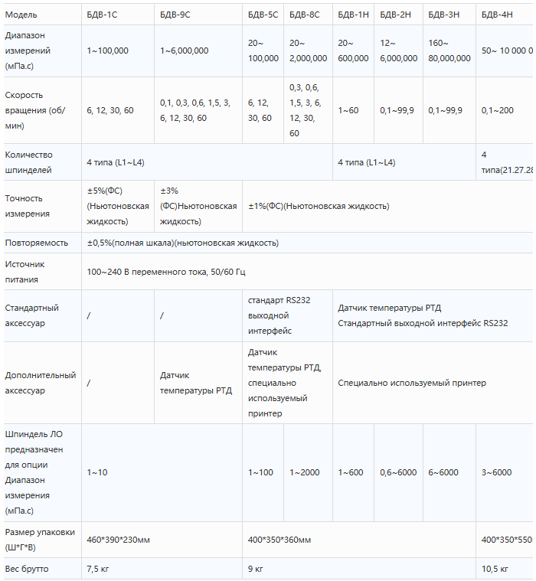Screen dimensions: 536x581
Task: Select the БДВ-8С header cell
Action: tap(308, 15)
